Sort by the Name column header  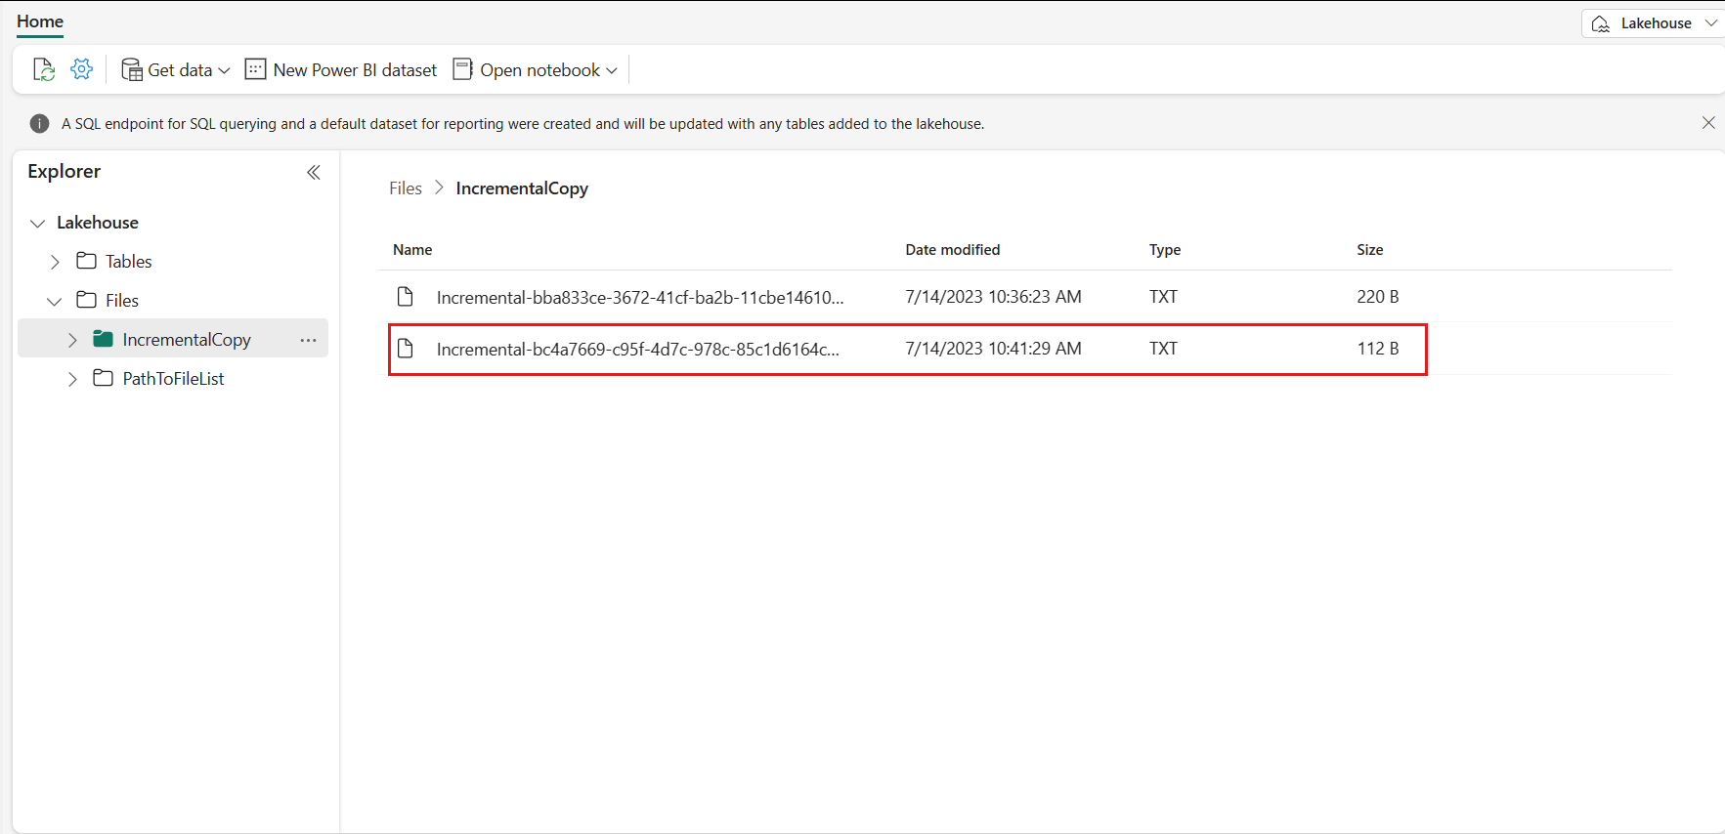pos(412,250)
